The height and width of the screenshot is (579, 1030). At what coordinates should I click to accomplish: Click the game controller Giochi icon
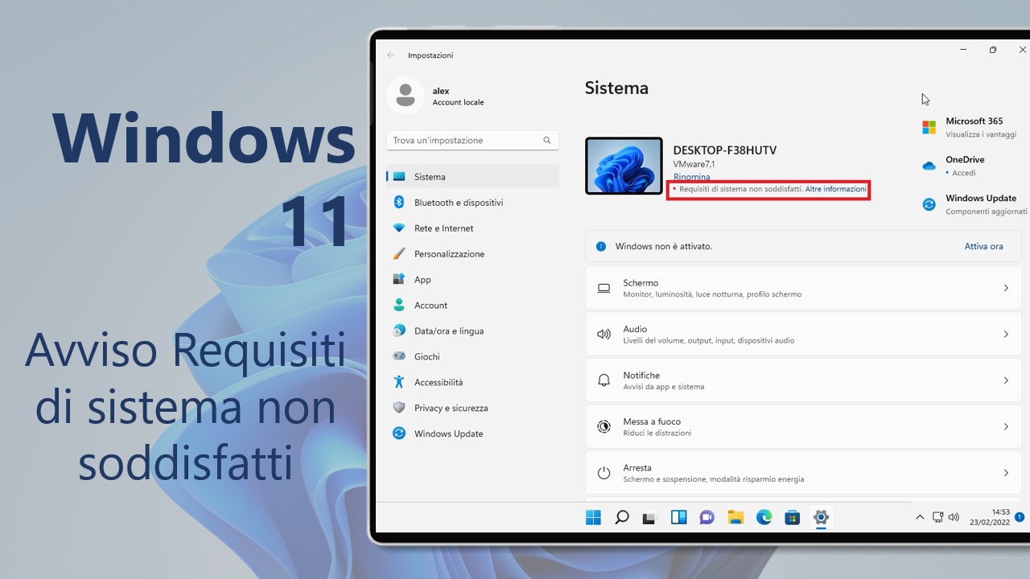click(398, 356)
